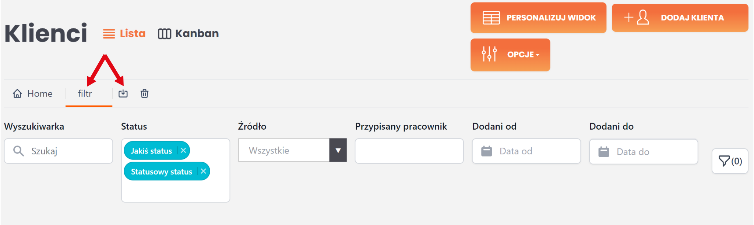754x225 pixels.
Task: Click the Home house icon
Action: click(17, 94)
